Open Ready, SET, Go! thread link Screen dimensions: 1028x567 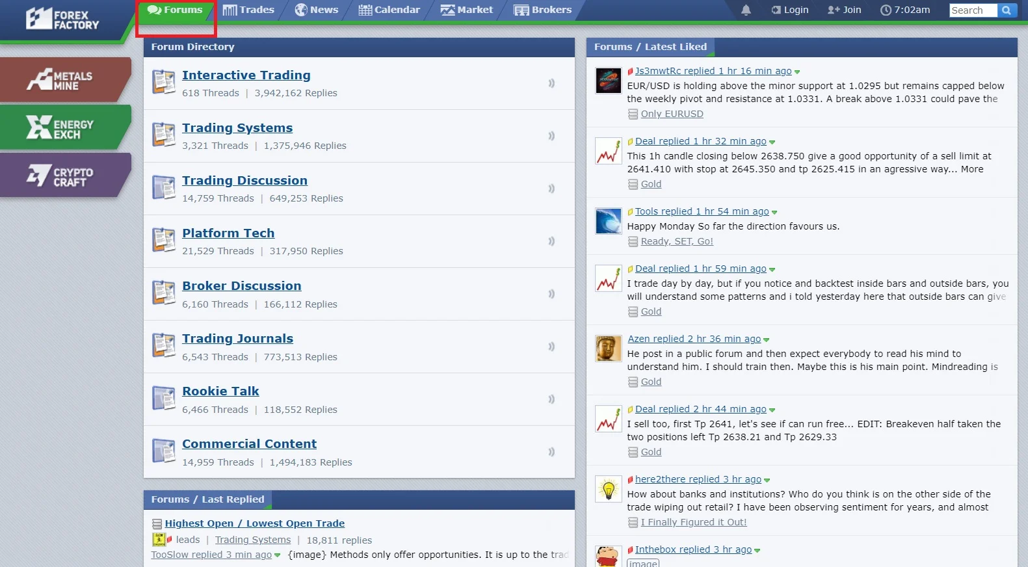coord(677,241)
